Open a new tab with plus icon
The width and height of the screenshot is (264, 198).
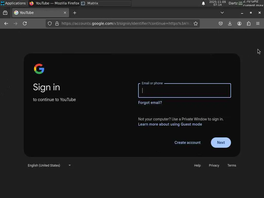(x=75, y=13)
